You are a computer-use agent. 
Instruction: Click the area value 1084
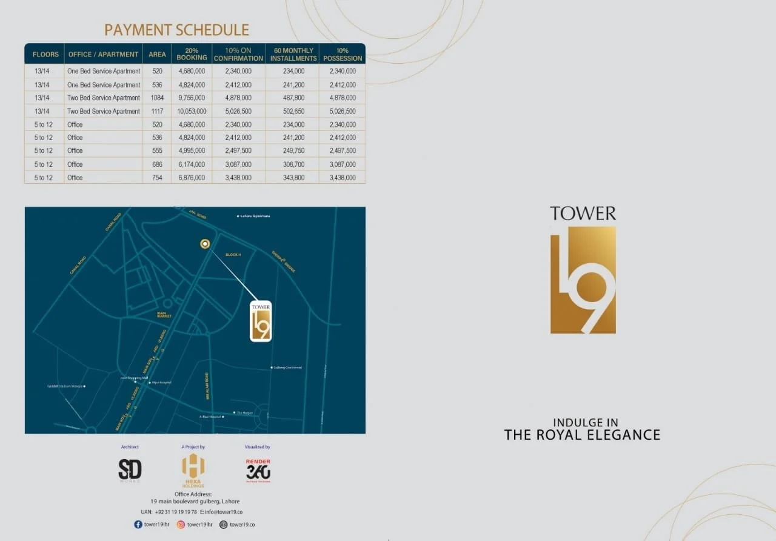[158, 98]
